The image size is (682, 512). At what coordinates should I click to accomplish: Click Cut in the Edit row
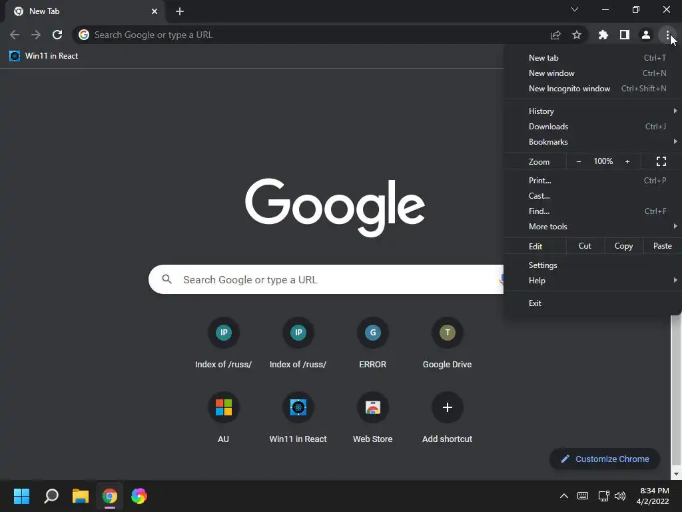pyautogui.click(x=585, y=246)
